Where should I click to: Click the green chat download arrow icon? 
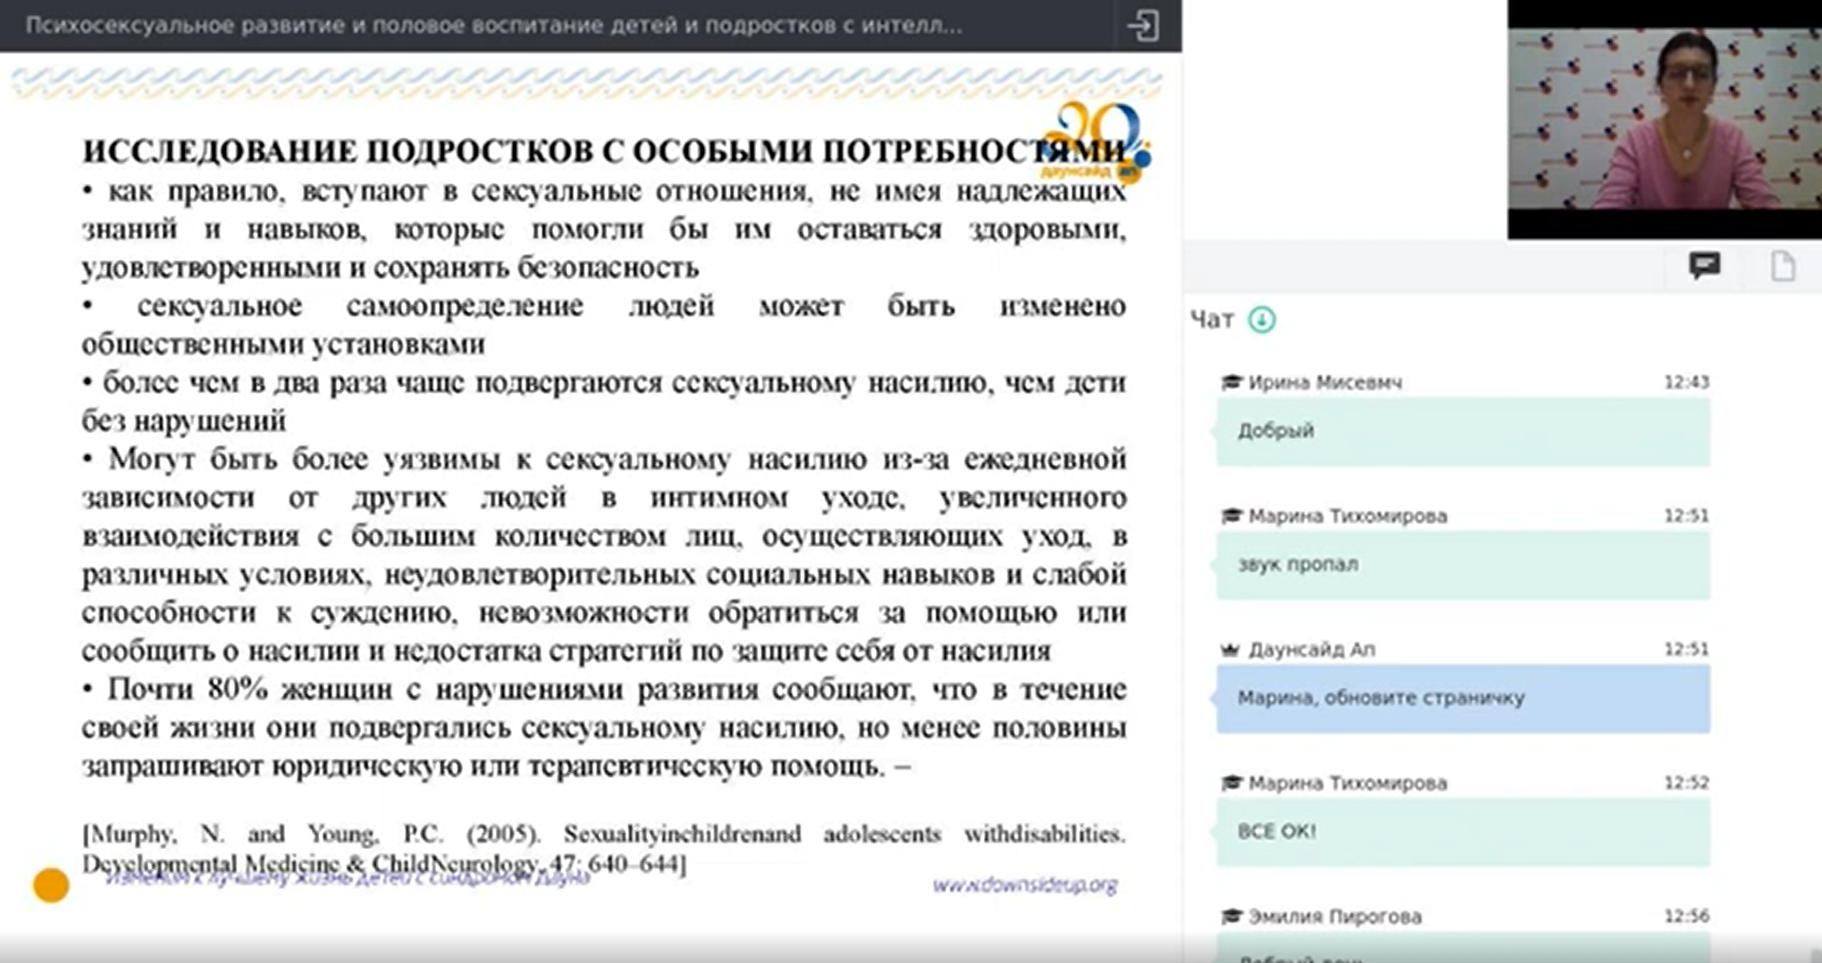[x=1262, y=320]
